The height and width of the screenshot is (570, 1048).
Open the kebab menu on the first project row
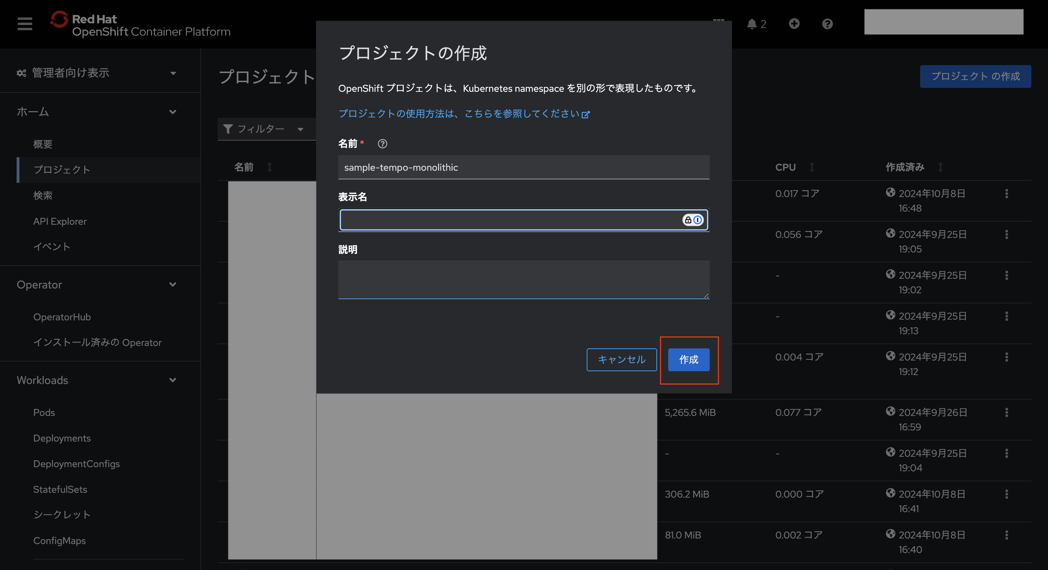point(1006,194)
